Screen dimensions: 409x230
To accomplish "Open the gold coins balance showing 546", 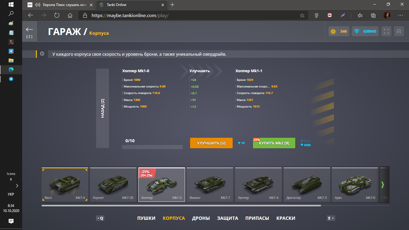I will coord(339,31).
